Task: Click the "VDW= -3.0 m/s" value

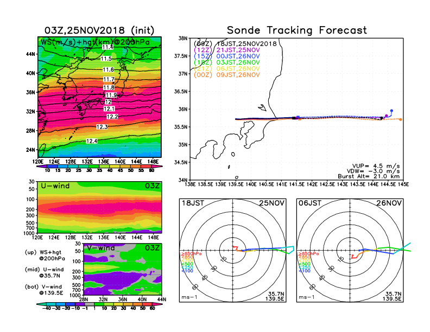Action: click(x=373, y=171)
